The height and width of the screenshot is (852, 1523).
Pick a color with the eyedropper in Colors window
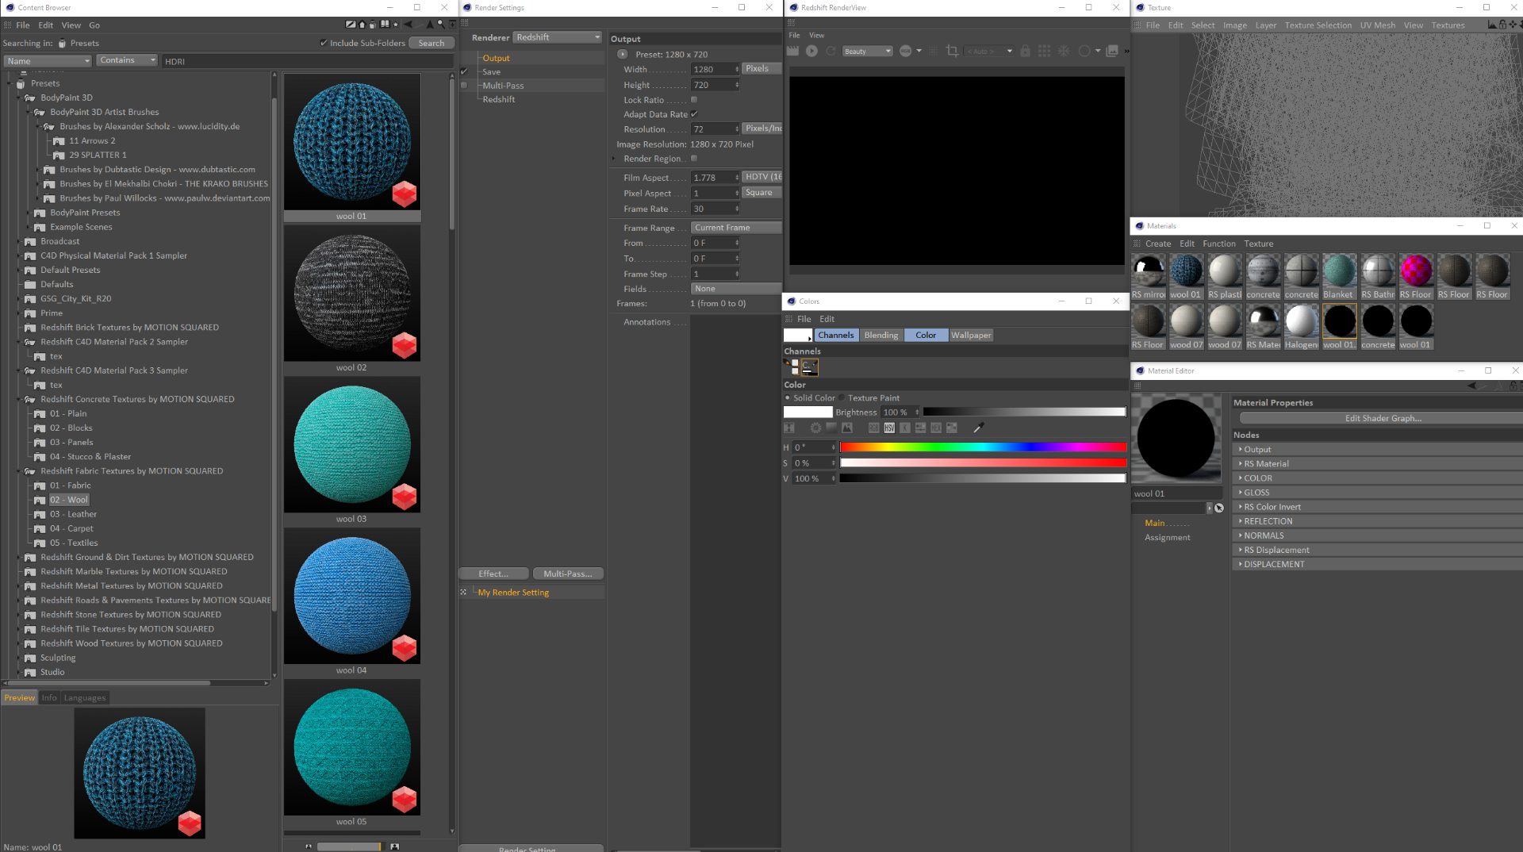pyautogui.click(x=978, y=428)
